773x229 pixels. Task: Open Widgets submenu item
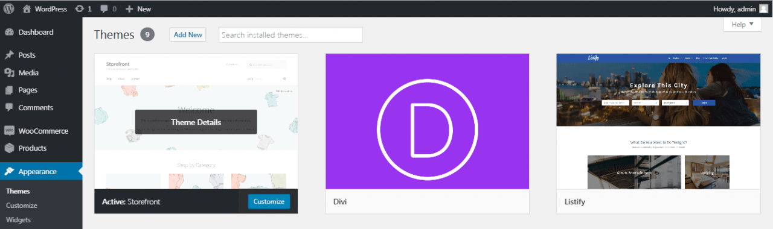click(18, 220)
